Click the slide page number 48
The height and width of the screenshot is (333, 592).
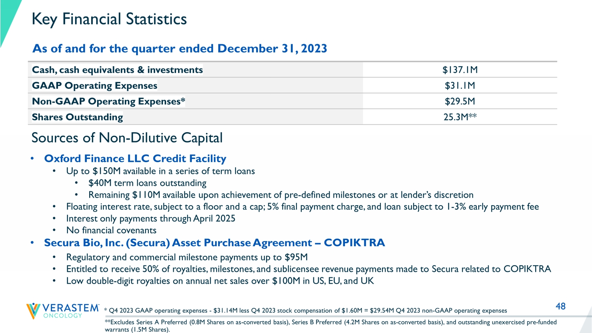coord(560,306)
